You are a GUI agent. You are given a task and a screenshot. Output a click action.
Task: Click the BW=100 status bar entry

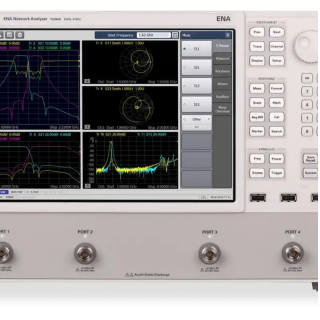(17, 192)
